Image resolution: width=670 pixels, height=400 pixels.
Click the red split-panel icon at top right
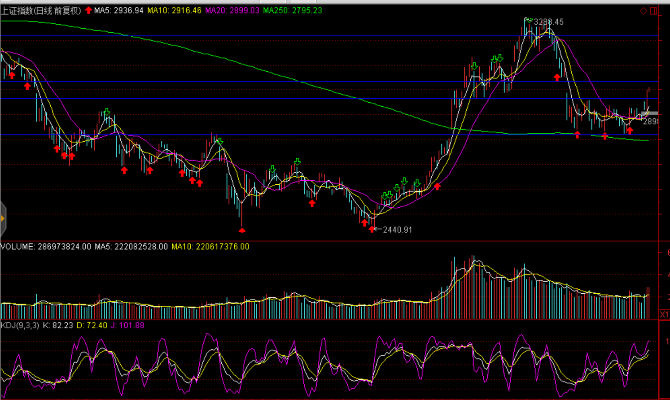[653, 11]
